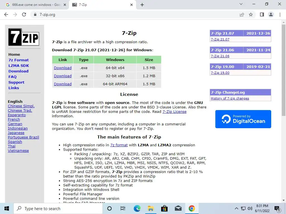
Task: Open the network status tray icon
Action: [x=243, y=208]
